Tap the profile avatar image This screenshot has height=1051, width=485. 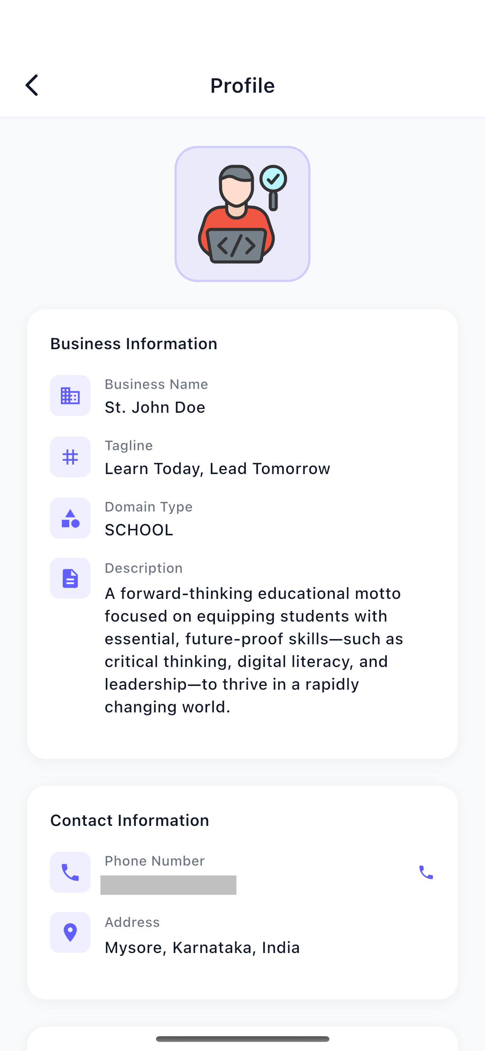point(242,214)
